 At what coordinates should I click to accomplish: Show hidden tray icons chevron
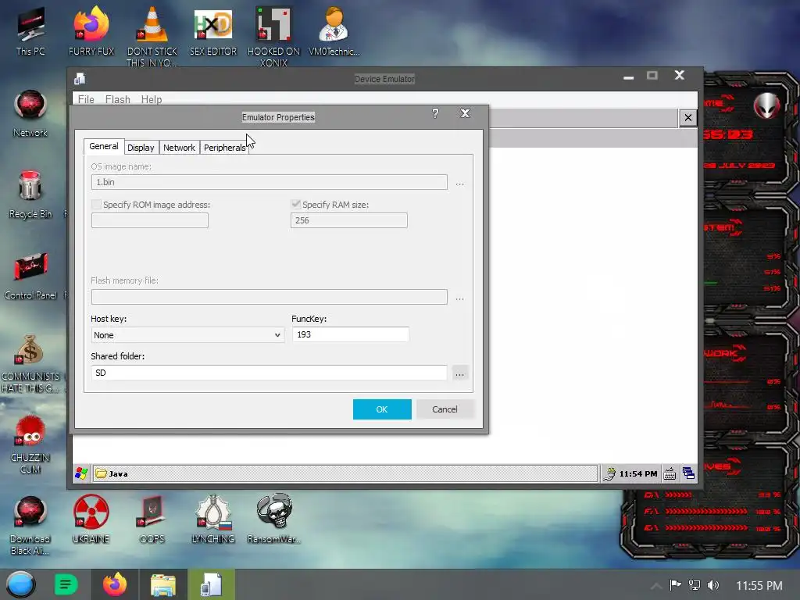656,585
